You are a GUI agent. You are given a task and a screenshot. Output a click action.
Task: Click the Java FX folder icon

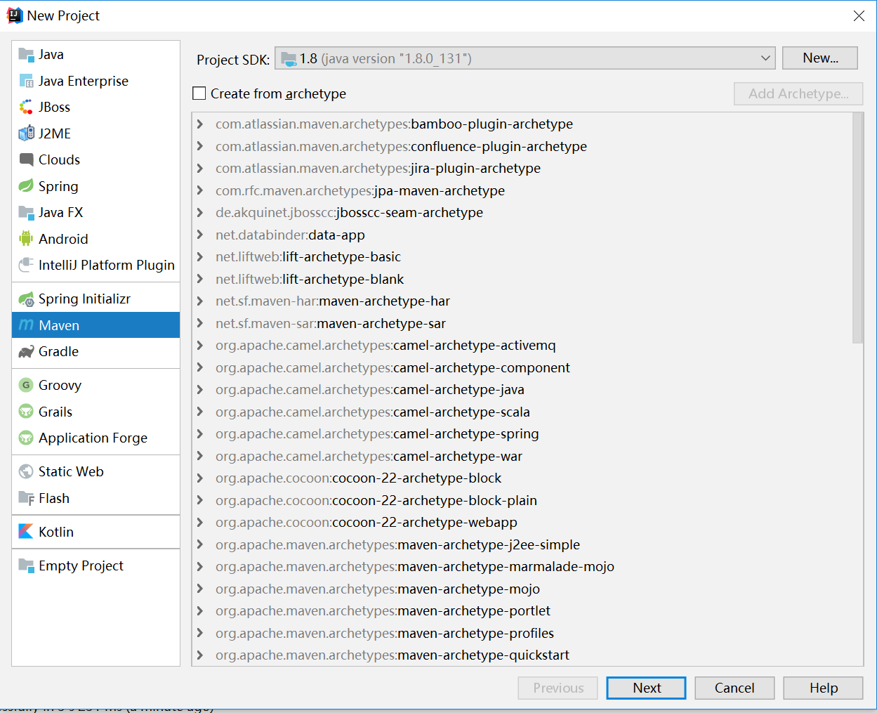(x=26, y=212)
